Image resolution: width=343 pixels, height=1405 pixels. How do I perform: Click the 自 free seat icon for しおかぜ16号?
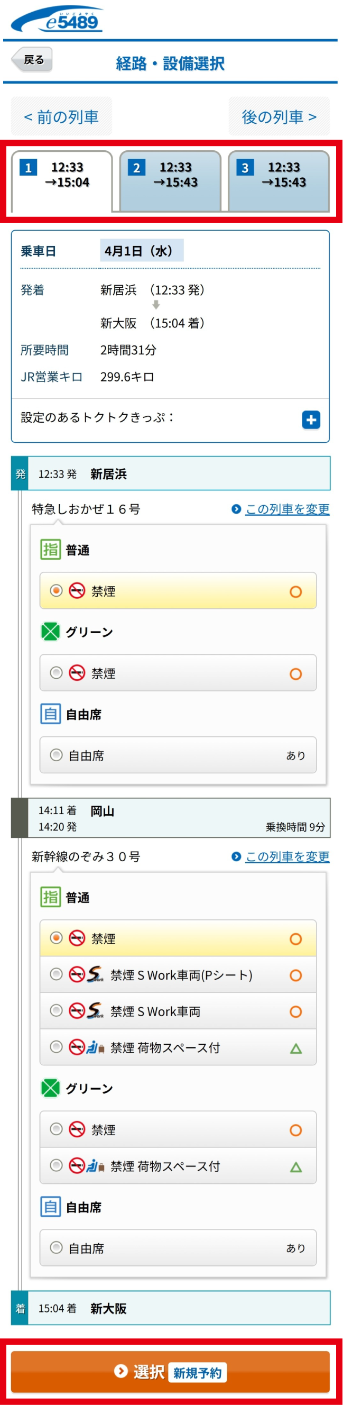pyautogui.click(x=50, y=714)
